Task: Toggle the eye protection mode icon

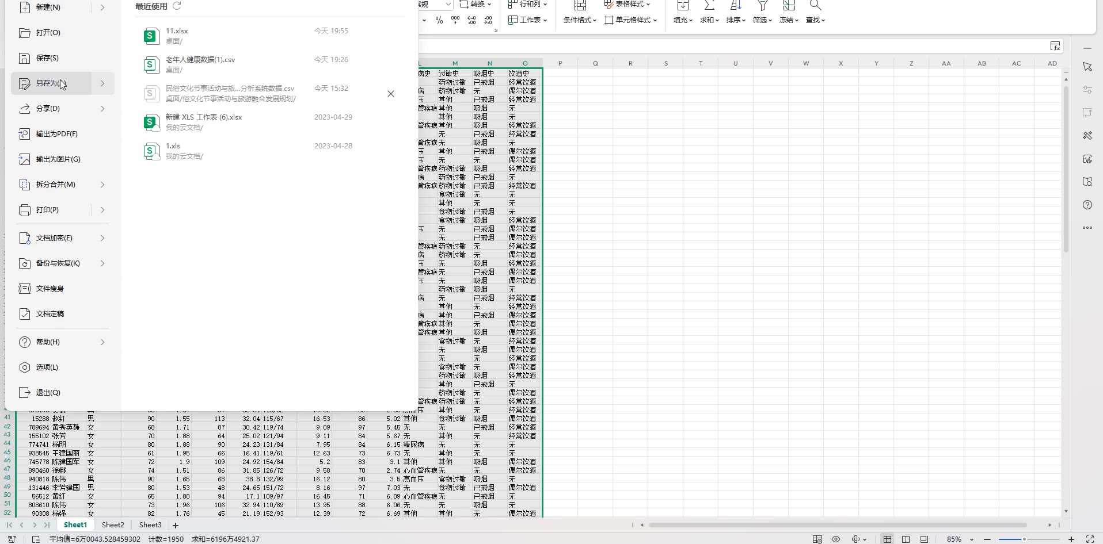Action: (x=836, y=539)
